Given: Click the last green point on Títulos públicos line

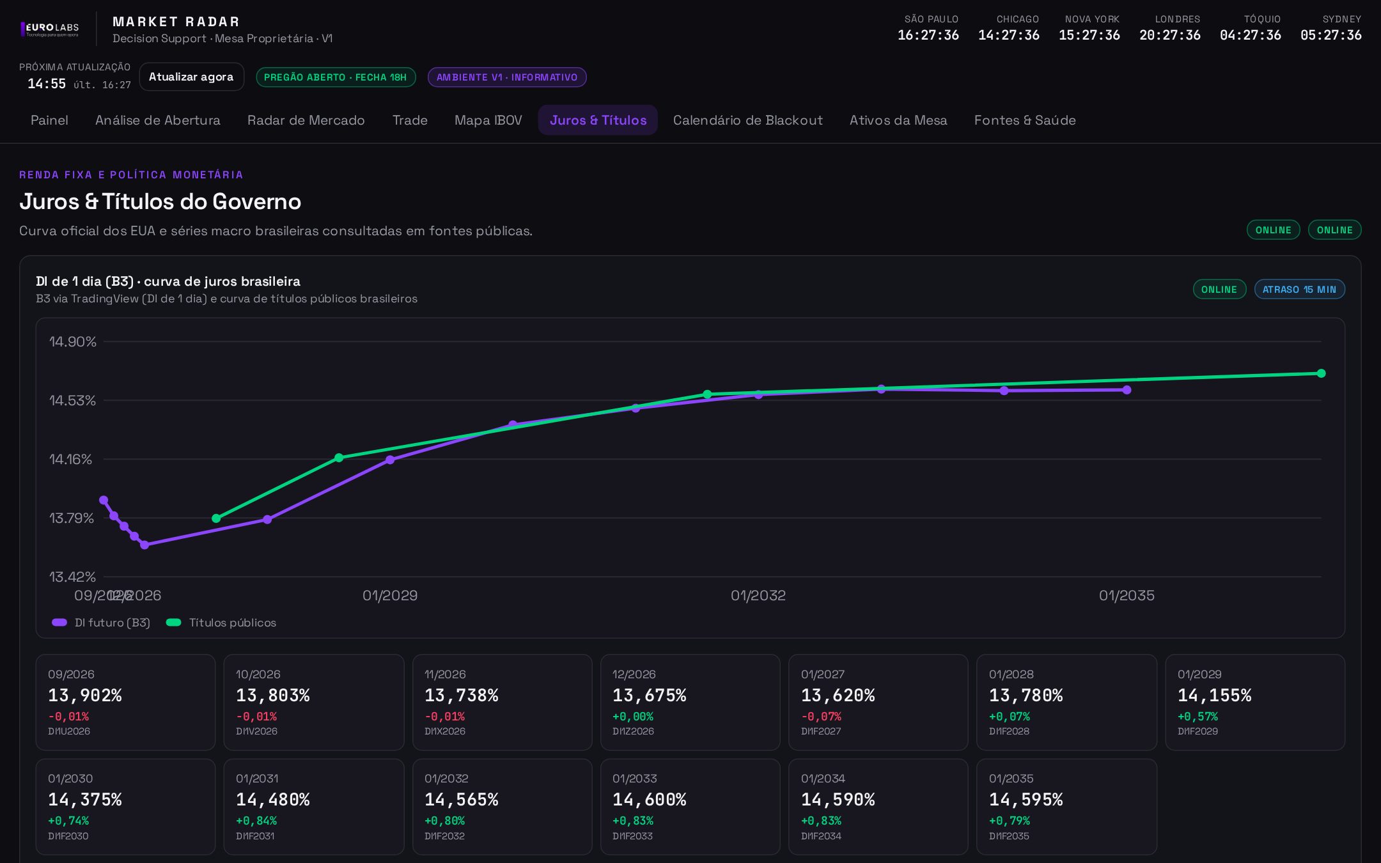Looking at the screenshot, I should [1321, 373].
